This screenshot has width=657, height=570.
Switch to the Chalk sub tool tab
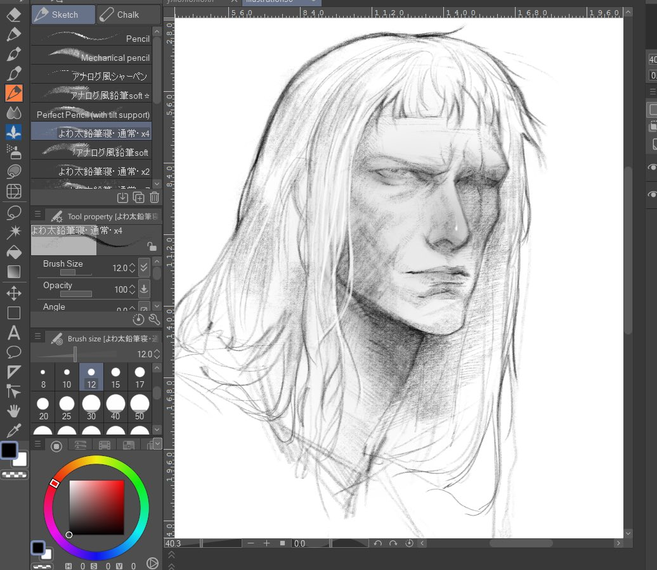pos(128,15)
